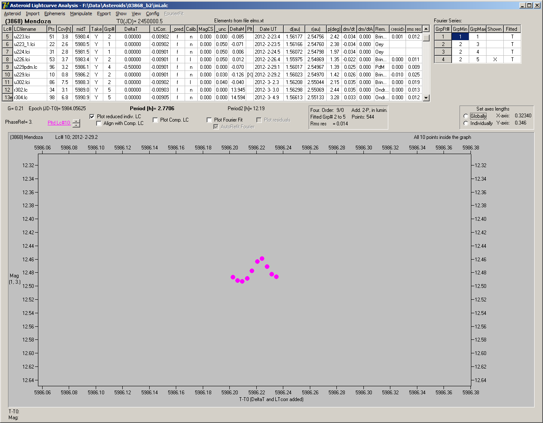Click file name cell r304.lc

coord(30,98)
